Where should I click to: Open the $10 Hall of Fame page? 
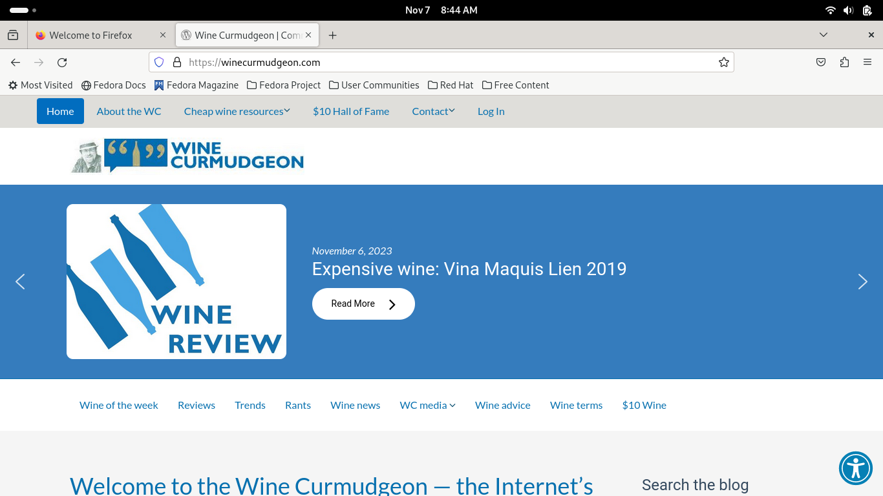click(x=351, y=111)
